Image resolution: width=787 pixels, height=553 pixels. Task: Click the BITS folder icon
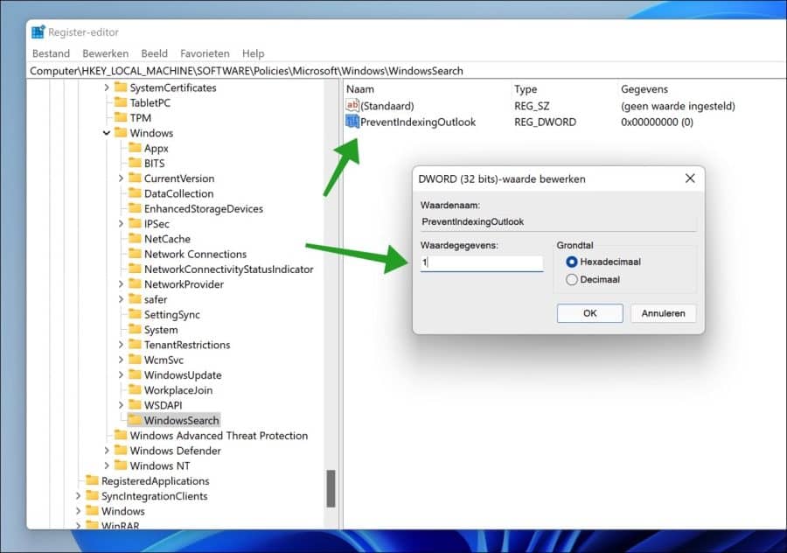click(x=135, y=163)
